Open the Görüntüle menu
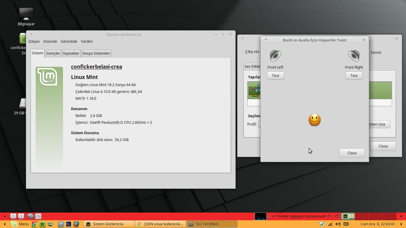Viewport: 406px width, 228px height. click(69, 42)
